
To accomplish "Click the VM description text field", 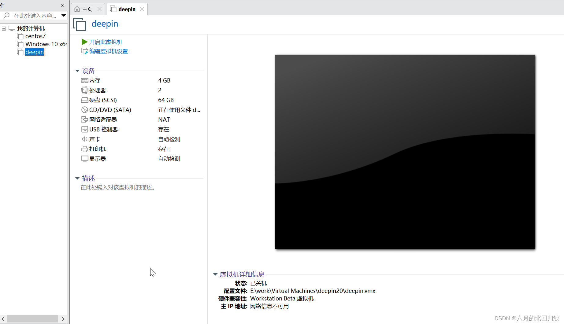I will pyautogui.click(x=119, y=187).
